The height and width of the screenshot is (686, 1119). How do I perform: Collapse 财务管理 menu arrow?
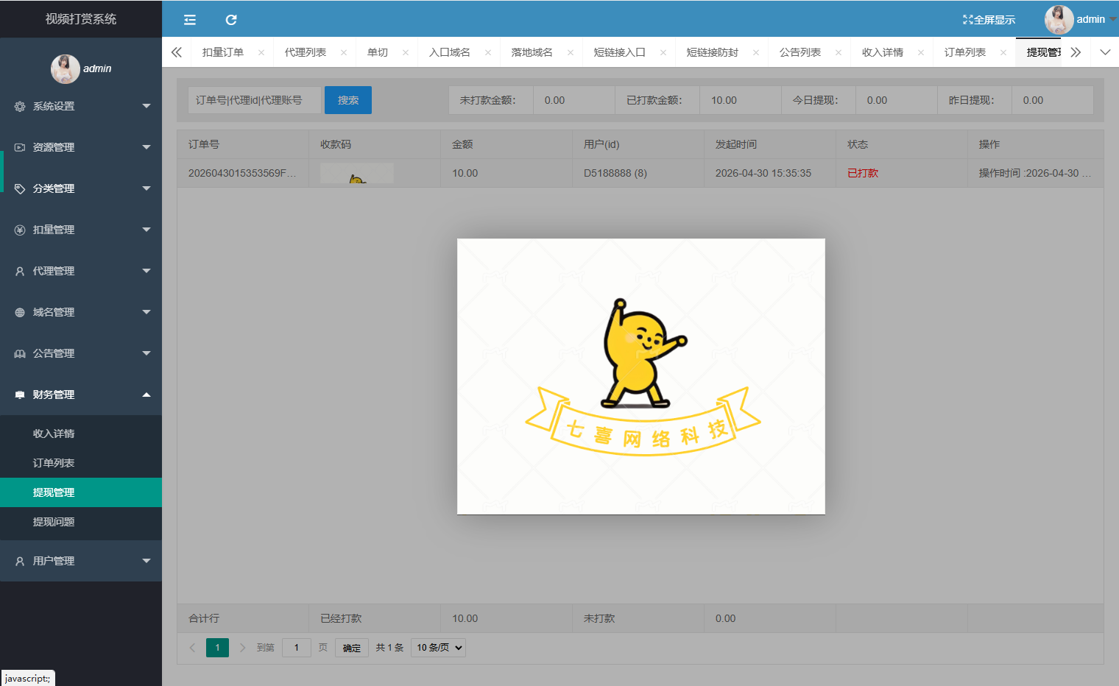click(147, 395)
